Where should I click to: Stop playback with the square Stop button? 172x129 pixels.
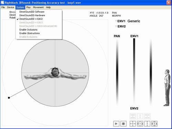(123, 124)
